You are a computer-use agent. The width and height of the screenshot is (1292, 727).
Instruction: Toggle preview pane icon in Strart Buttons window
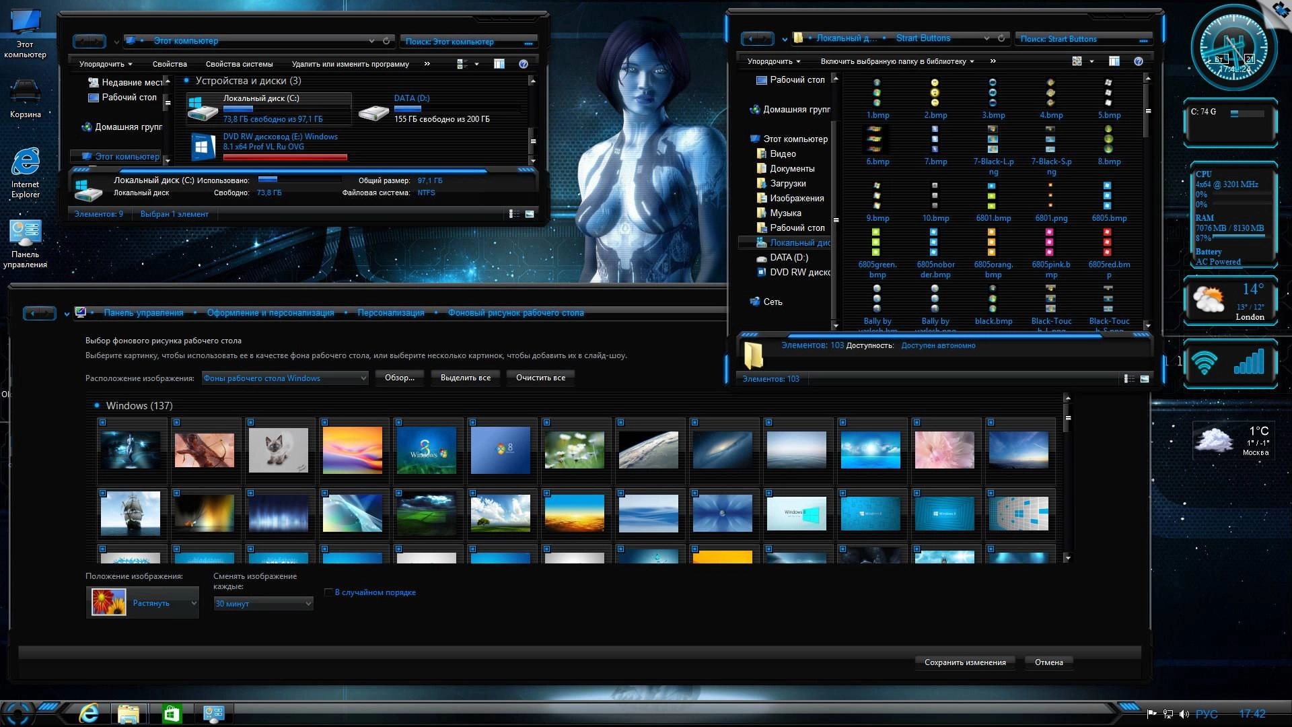tap(1114, 61)
